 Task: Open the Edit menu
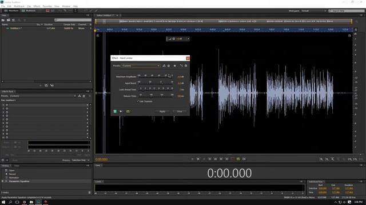(x=9, y=6)
